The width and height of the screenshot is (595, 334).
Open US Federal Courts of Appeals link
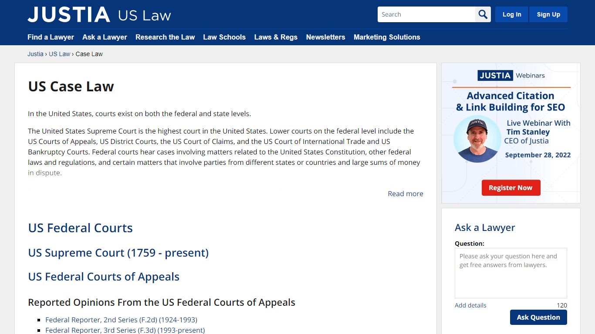coord(104,277)
